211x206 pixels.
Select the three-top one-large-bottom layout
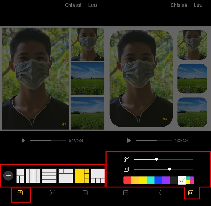coord(66,176)
